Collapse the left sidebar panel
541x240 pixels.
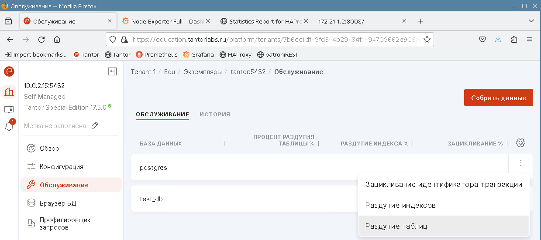(113, 72)
